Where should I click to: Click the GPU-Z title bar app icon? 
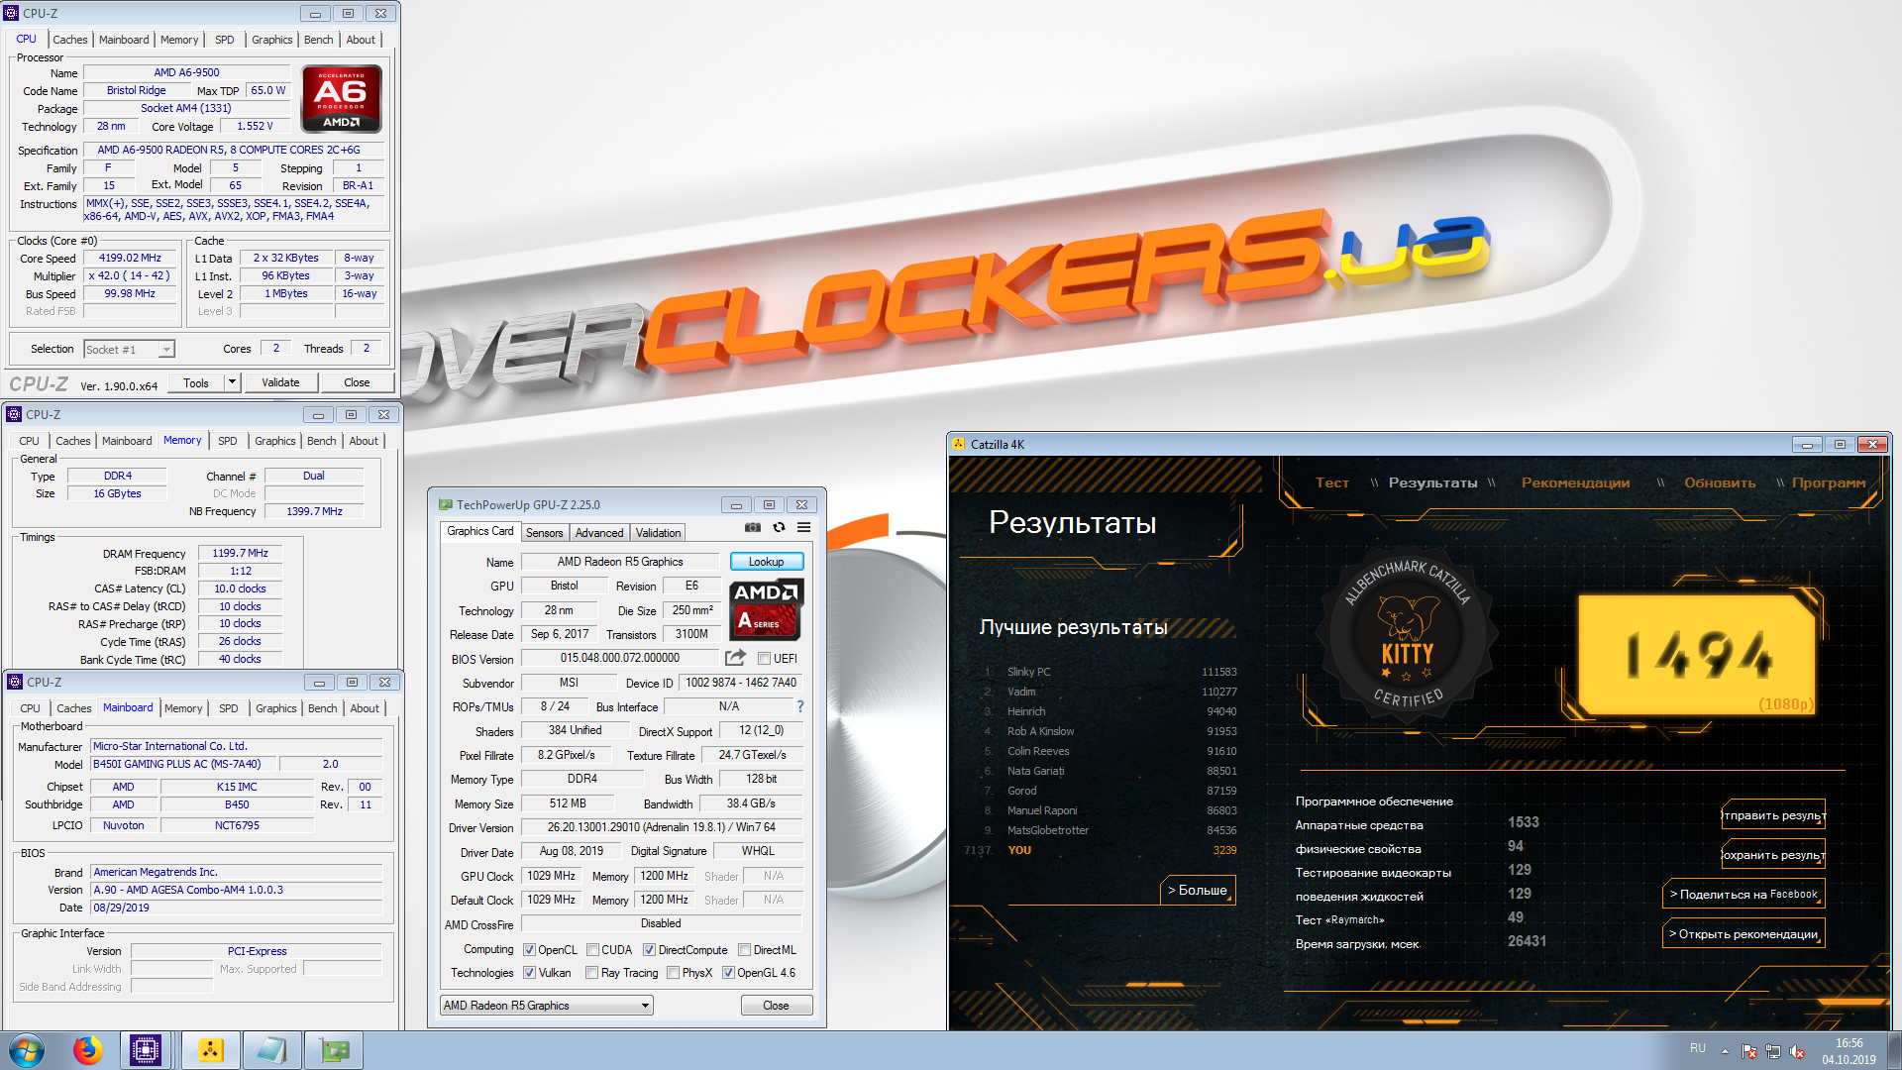(x=446, y=504)
